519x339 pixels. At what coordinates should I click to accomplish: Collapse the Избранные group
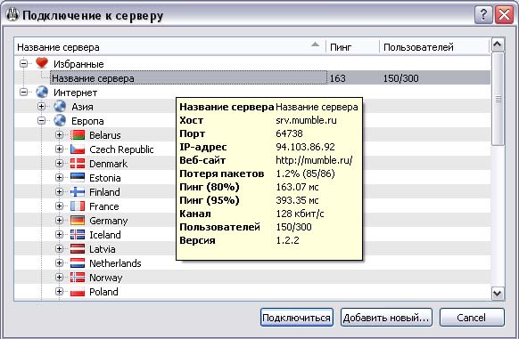pos(23,63)
